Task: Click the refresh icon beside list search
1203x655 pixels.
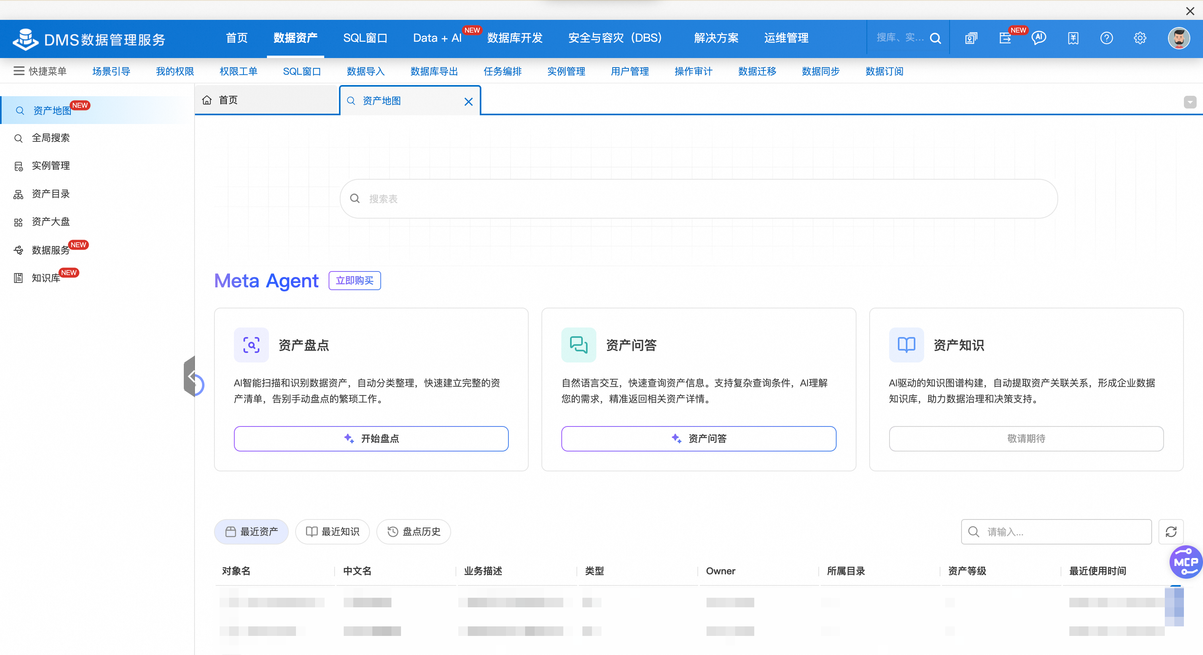Action: coord(1170,531)
